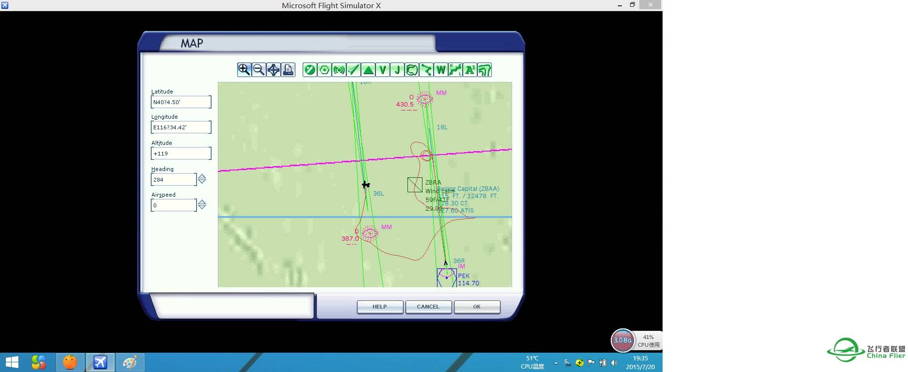Toggle the flight path layer icon
Screen dimensions: 908x372
[426, 70]
